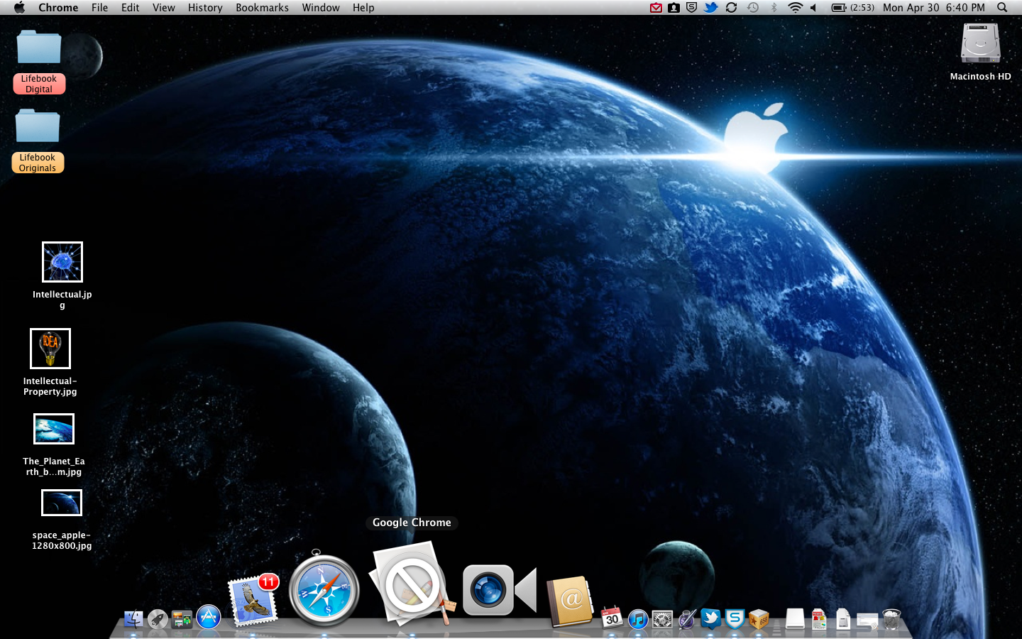The width and height of the screenshot is (1022, 639).
Task: Open Finder from the Dock
Action: click(x=133, y=618)
